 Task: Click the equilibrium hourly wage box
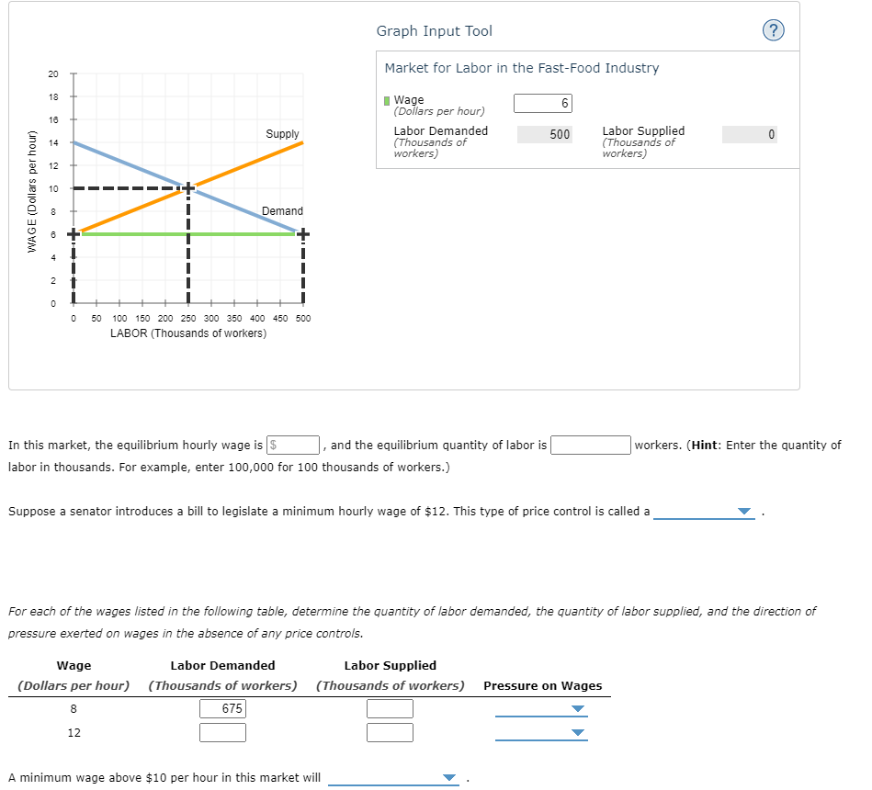coord(293,445)
